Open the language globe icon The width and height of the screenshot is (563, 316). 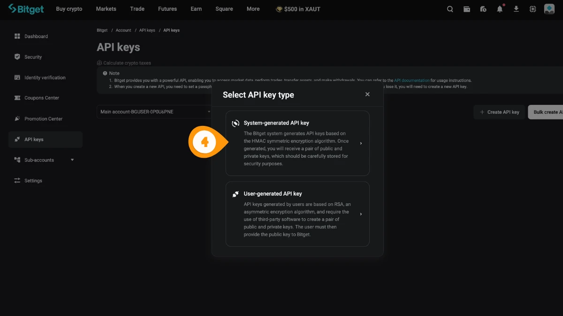[533, 9]
